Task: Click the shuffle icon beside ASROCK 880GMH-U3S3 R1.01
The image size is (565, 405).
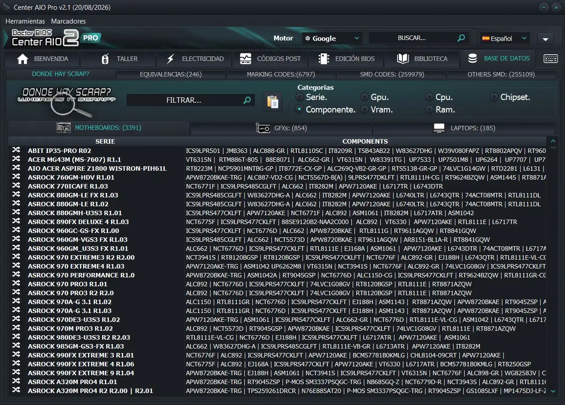Action: tap(16, 213)
